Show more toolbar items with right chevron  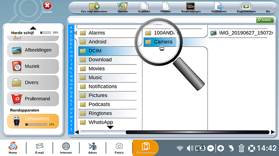point(274,7)
